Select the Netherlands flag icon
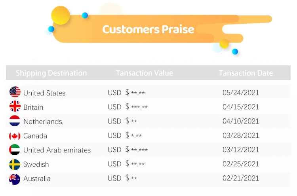The image size is (297, 196). tap(15, 121)
